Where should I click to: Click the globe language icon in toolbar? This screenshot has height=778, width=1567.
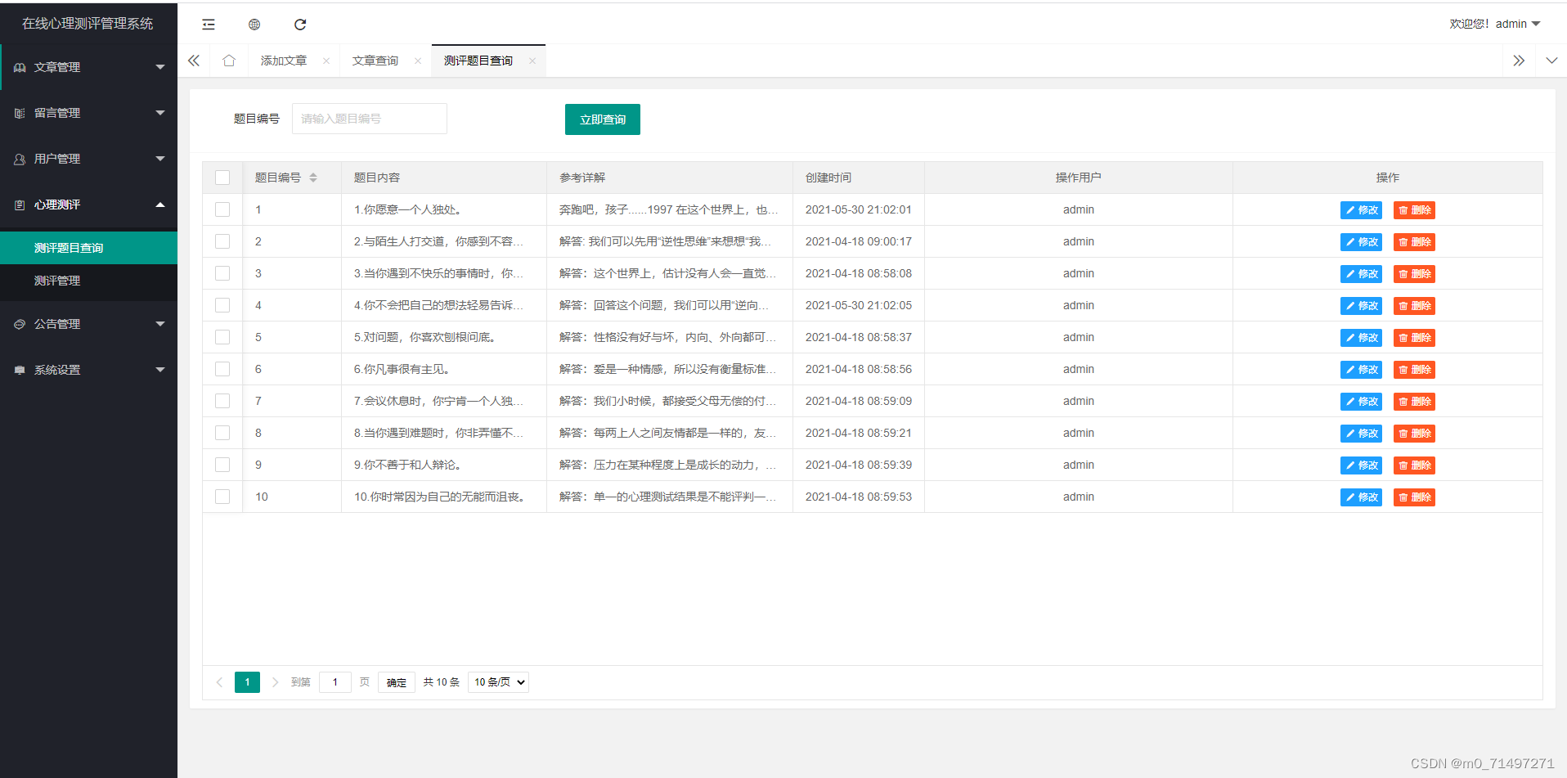point(254,24)
